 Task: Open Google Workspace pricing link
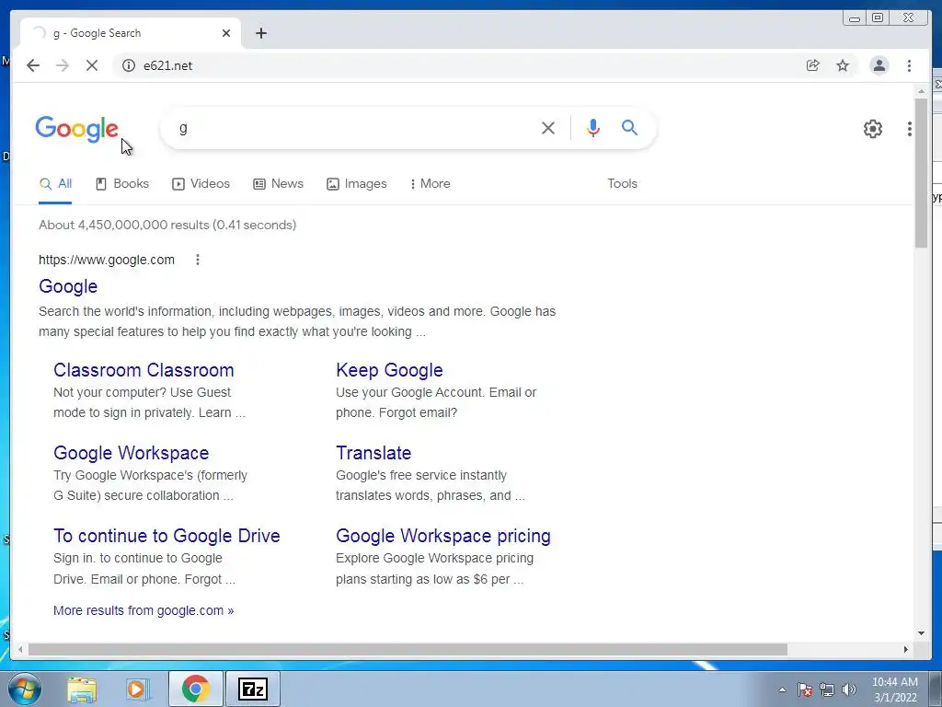443,536
